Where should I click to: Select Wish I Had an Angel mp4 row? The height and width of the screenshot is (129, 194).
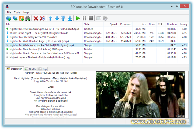pos(96,41)
